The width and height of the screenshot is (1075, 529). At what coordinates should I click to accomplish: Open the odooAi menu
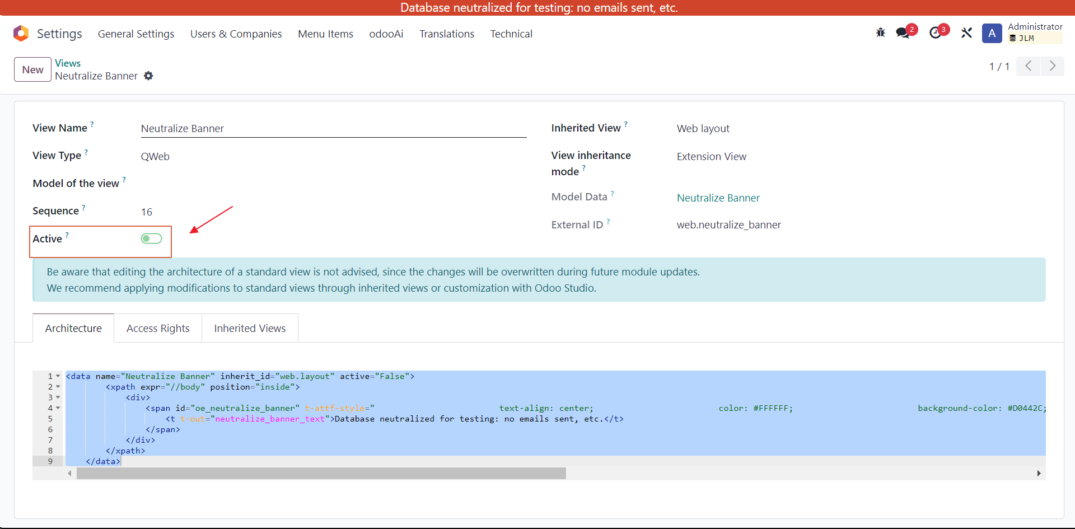point(386,34)
